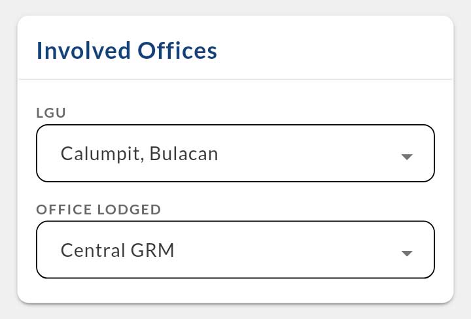471x319 pixels.
Task: Open the LGU dropdown
Action: pyautogui.click(x=235, y=153)
